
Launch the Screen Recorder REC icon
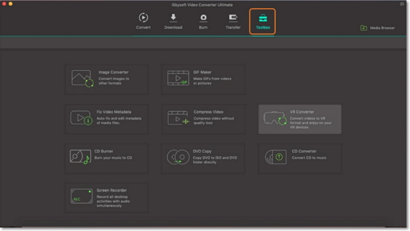point(81,196)
